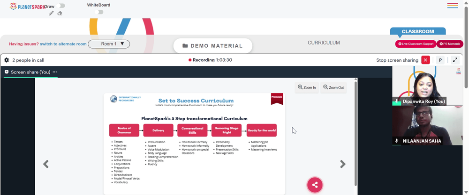Open call settings gear icon

(7, 60)
